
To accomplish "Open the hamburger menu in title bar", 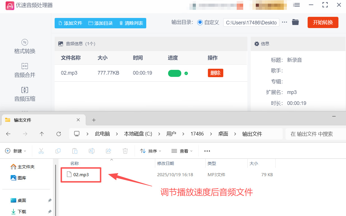I will pos(297,5).
